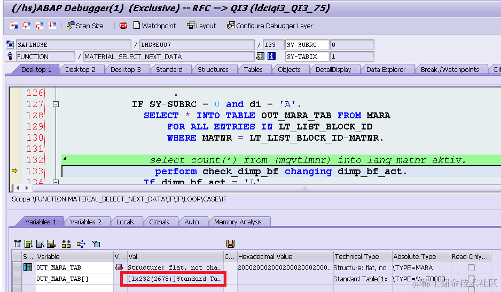
Task: Select the Auto tab
Action: 192,222
